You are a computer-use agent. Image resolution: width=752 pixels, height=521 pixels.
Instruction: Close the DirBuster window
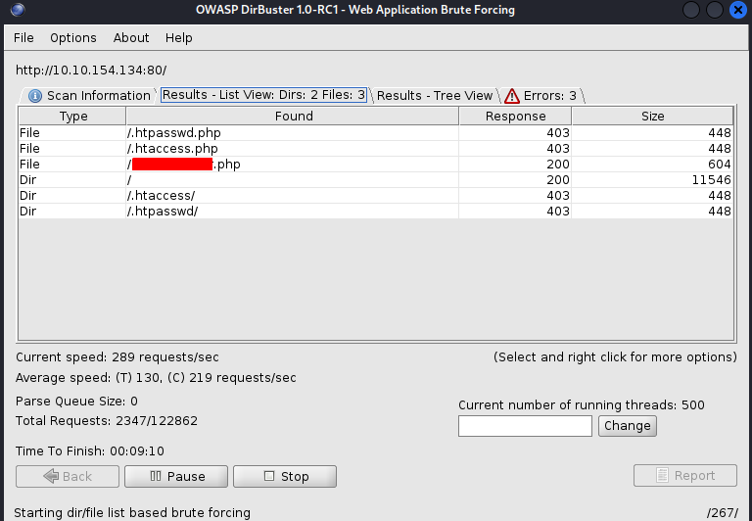point(736,10)
